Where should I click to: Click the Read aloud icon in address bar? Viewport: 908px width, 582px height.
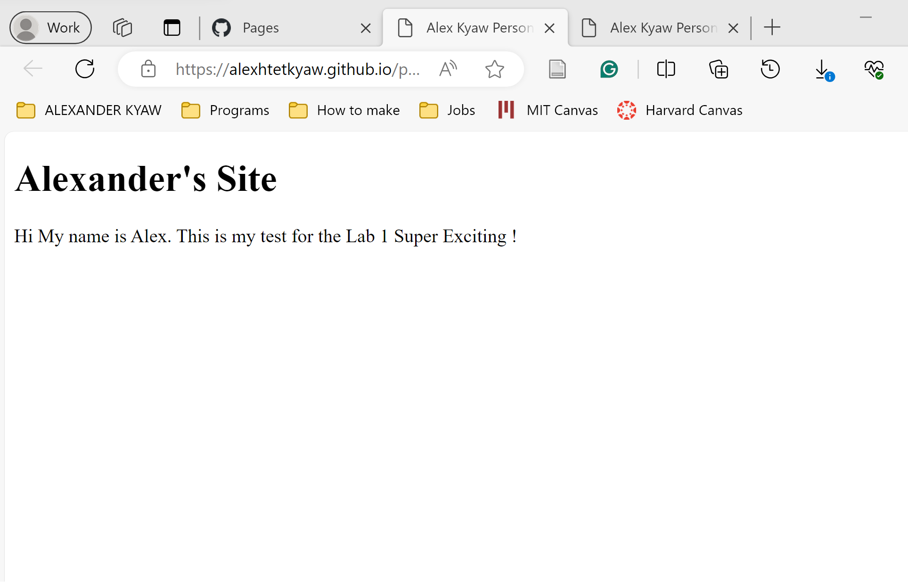[x=448, y=69]
